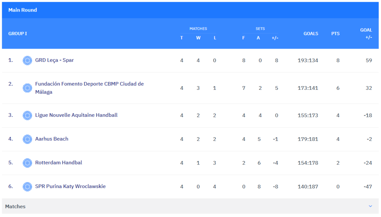Click the GROUP I column heading
Screen dimensions: 381x217
point(17,34)
